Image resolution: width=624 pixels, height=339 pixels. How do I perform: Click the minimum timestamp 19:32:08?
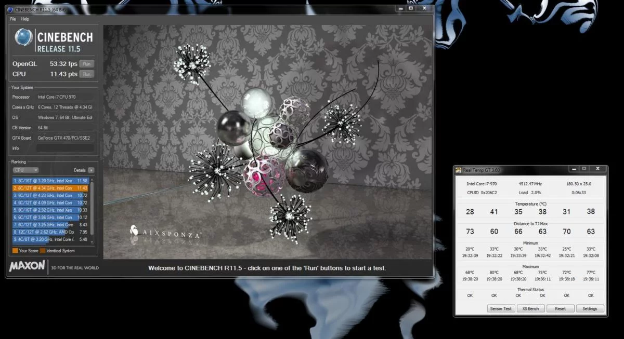pos(591,255)
